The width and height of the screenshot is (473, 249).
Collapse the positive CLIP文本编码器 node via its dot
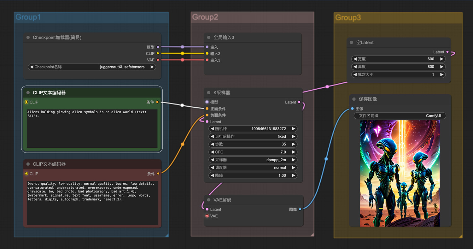[x=28, y=93]
